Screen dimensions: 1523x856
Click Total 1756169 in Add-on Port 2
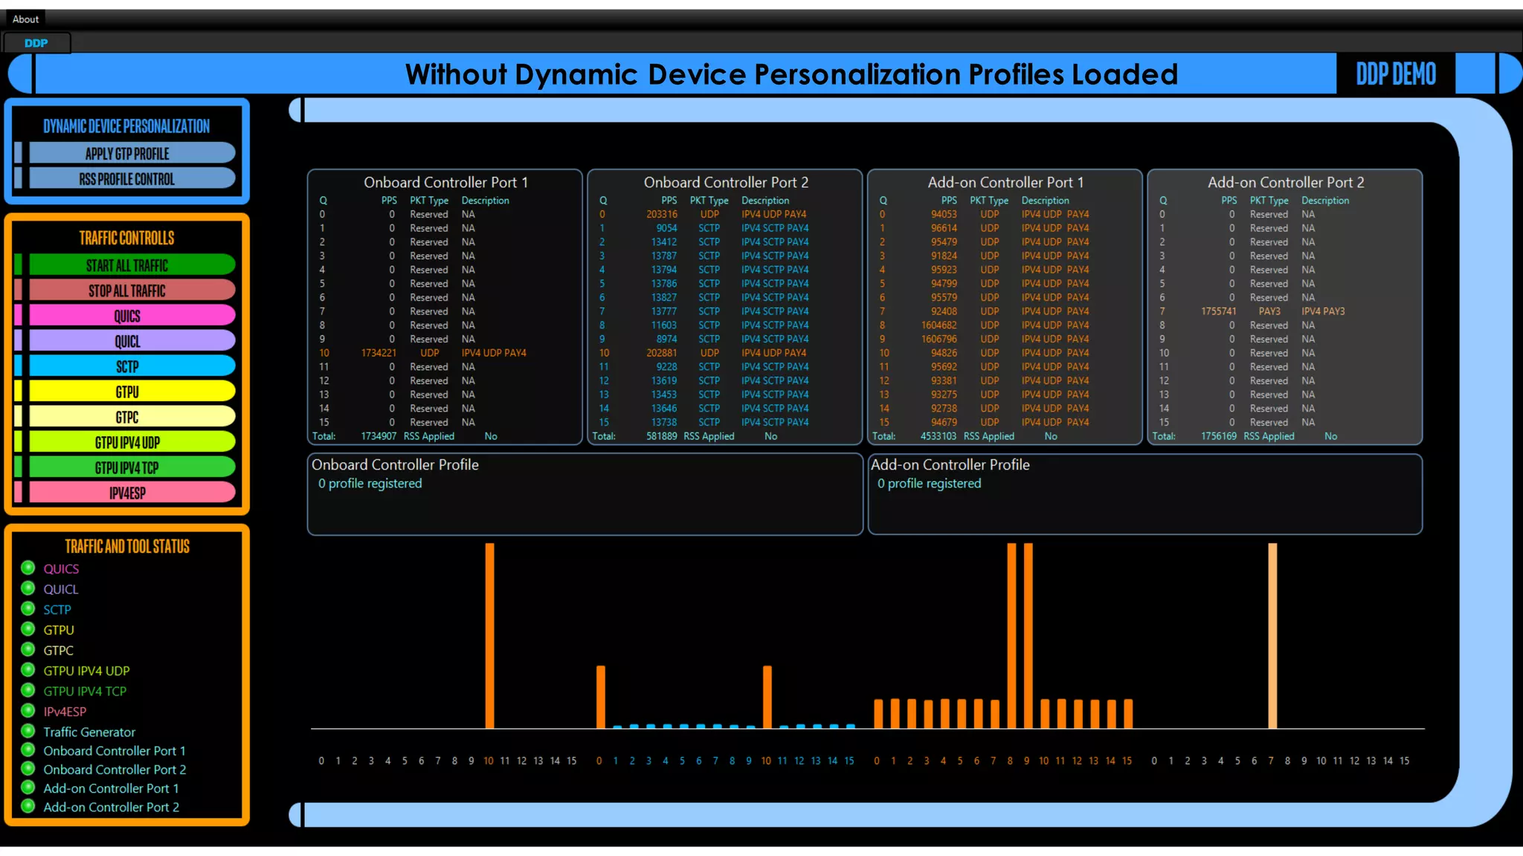coord(1219,436)
